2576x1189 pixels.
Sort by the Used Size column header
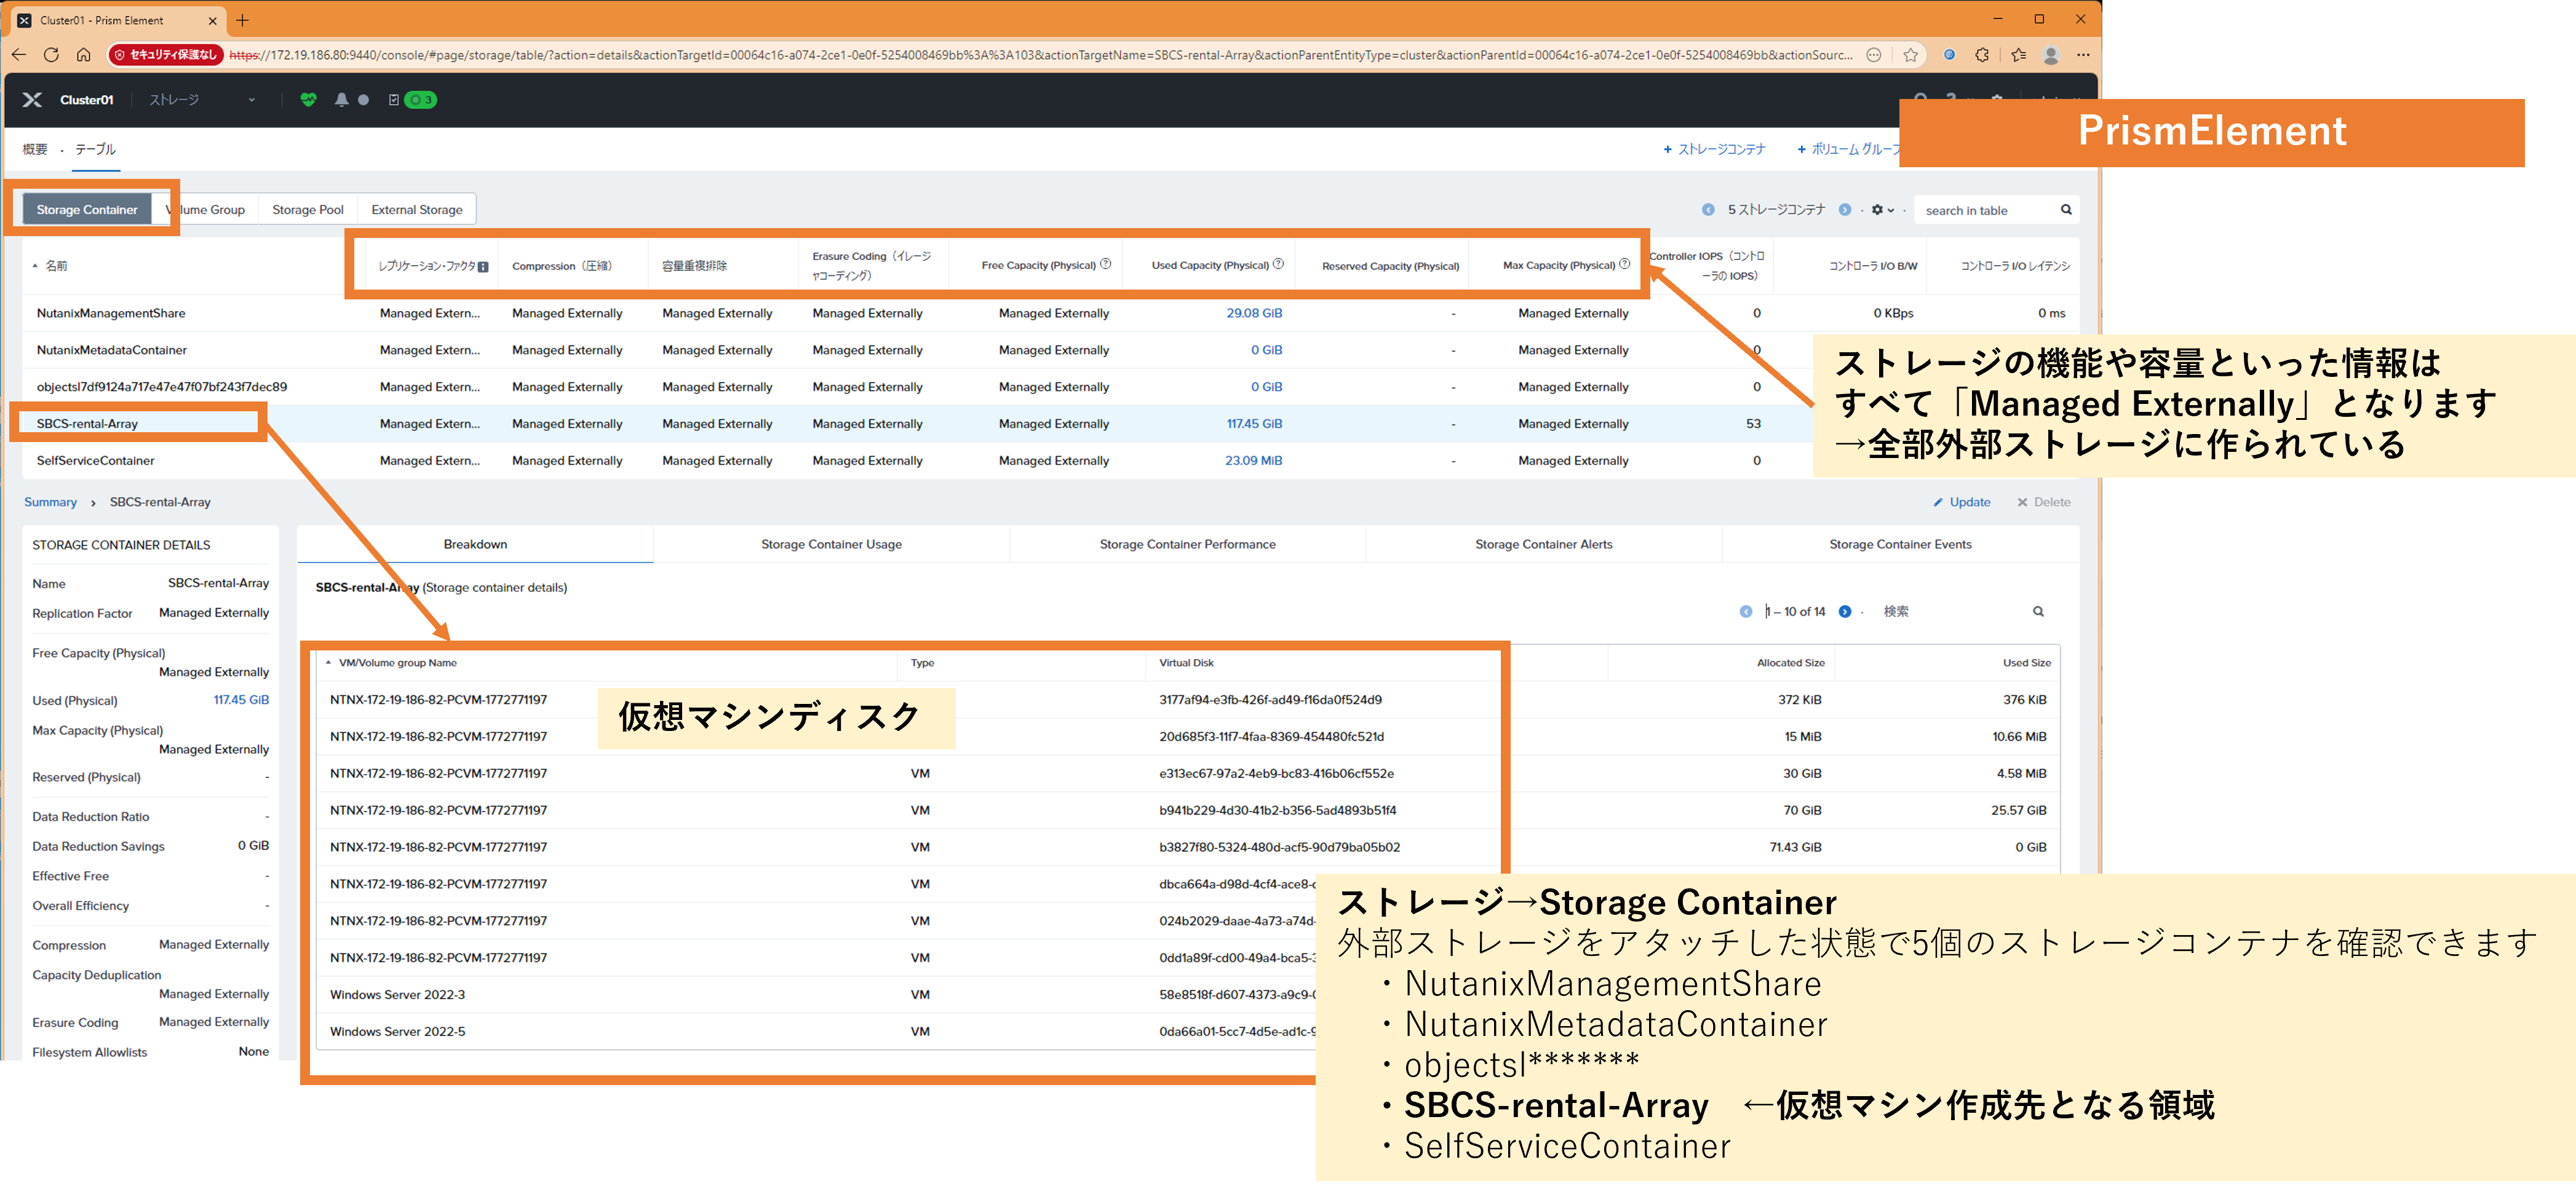(x=2026, y=663)
